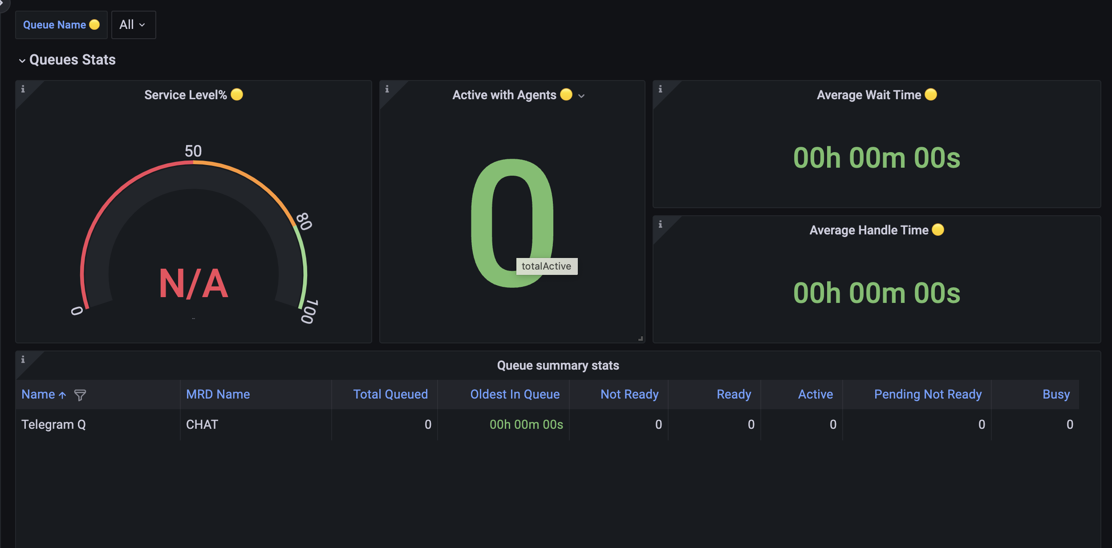
Task: Select the Telegram Q queue entry
Action: [x=54, y=424]
